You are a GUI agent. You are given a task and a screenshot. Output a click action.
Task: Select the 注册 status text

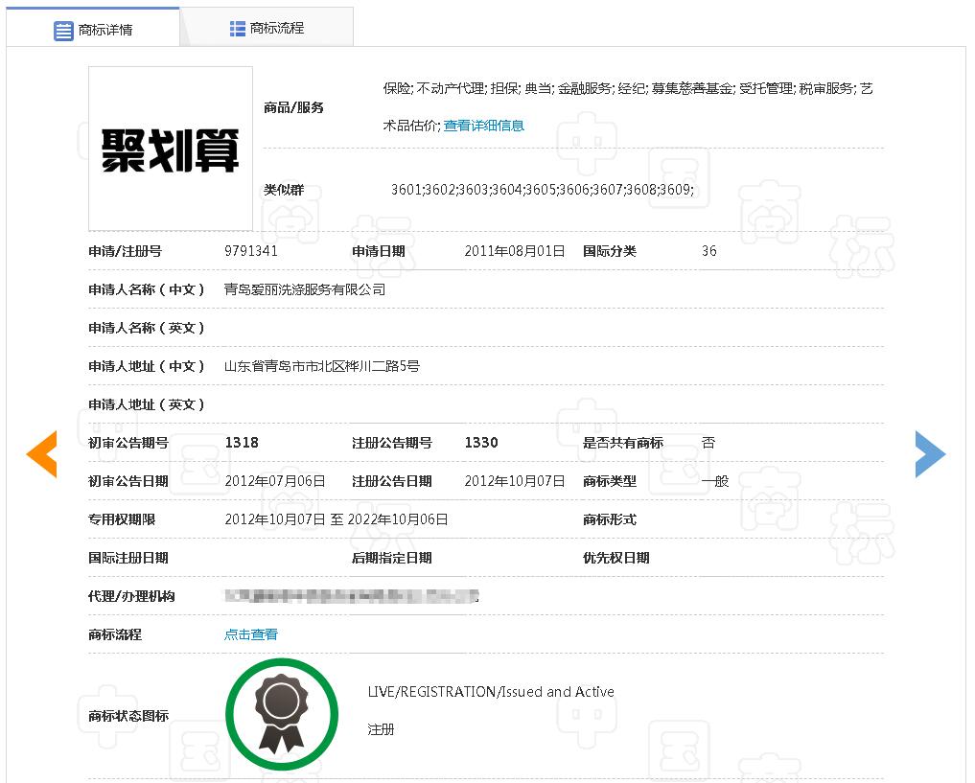382,729
